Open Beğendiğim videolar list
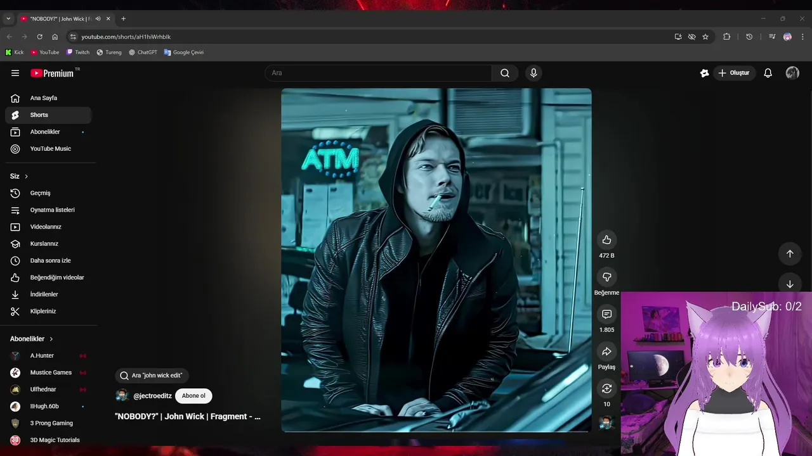This screenshot has height=456, width=812. pyautogui.click(x=48, y=277)
